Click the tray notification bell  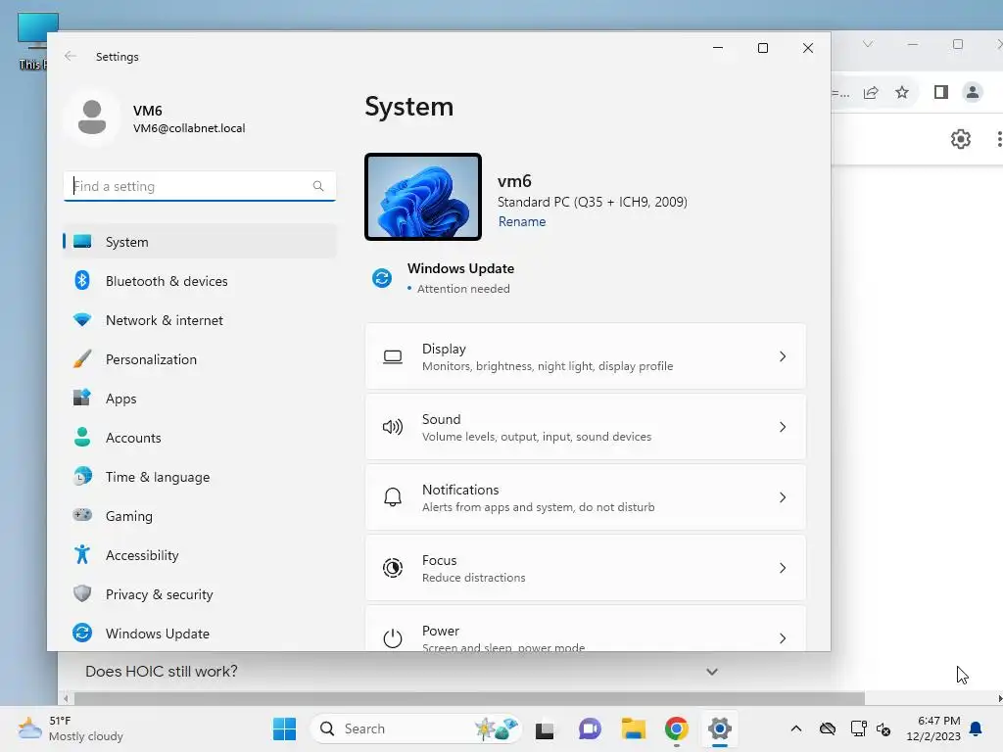coord(977,728)
